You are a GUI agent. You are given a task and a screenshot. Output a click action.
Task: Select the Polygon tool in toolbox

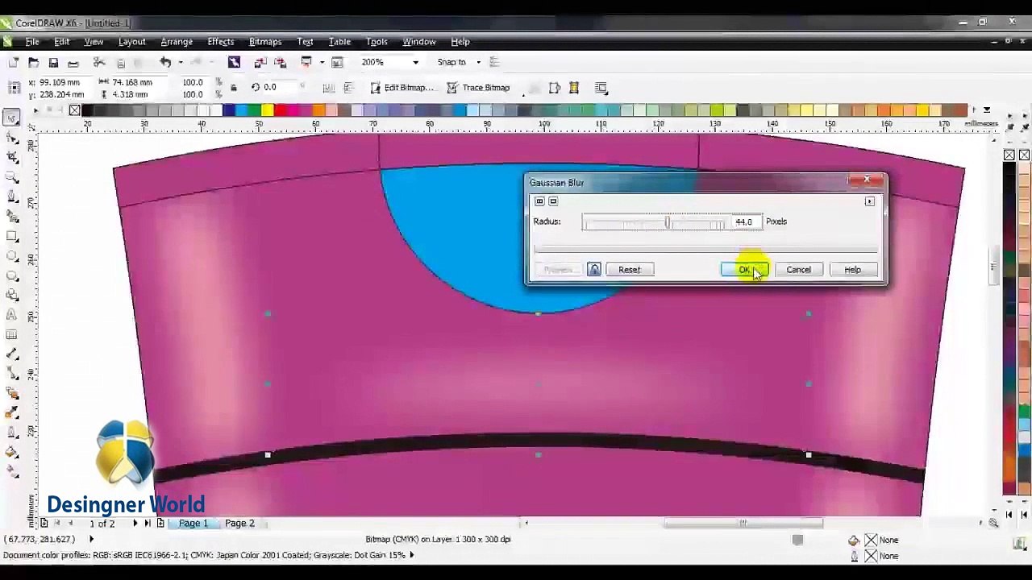coord(12,275)
